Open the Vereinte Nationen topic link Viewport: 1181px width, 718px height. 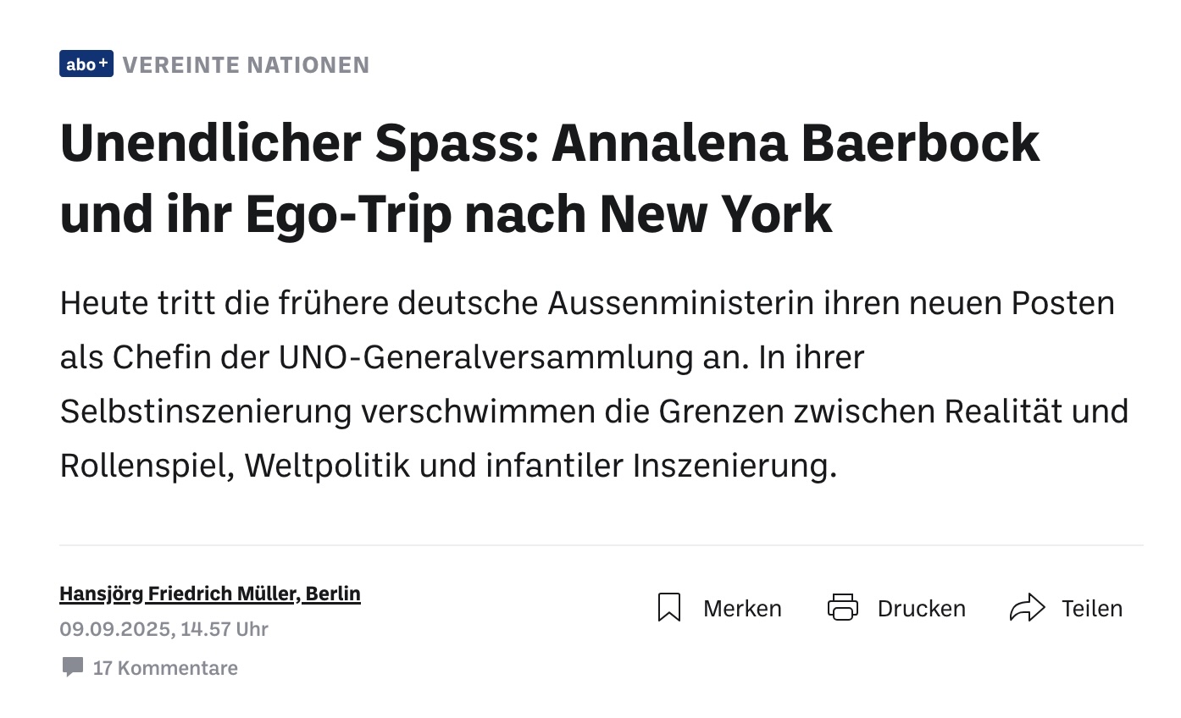(x=247, y=64)
